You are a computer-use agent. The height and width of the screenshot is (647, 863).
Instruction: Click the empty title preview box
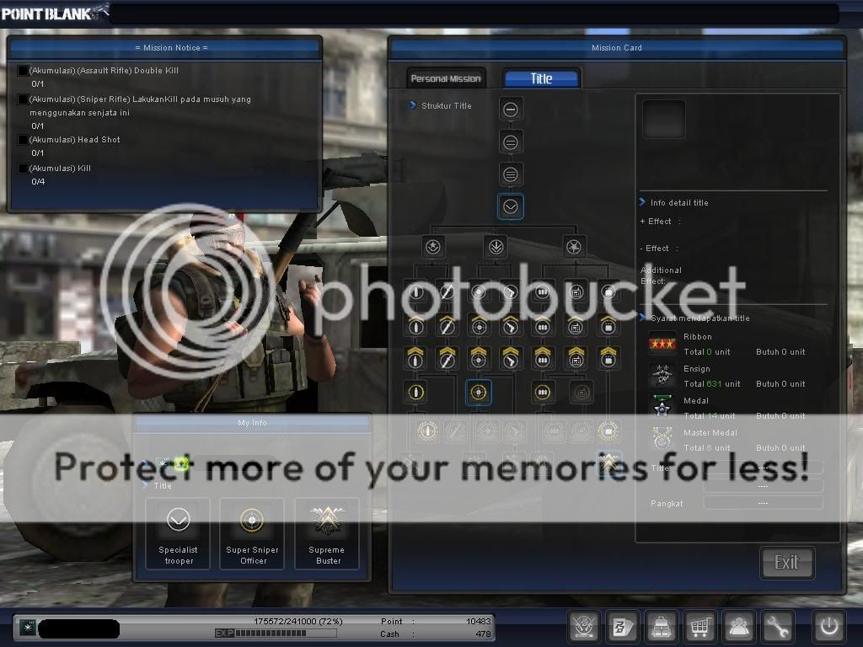click(x=664, y=119)
